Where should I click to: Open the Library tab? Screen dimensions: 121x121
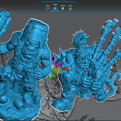pyautogui.click(x=47, y=8)
